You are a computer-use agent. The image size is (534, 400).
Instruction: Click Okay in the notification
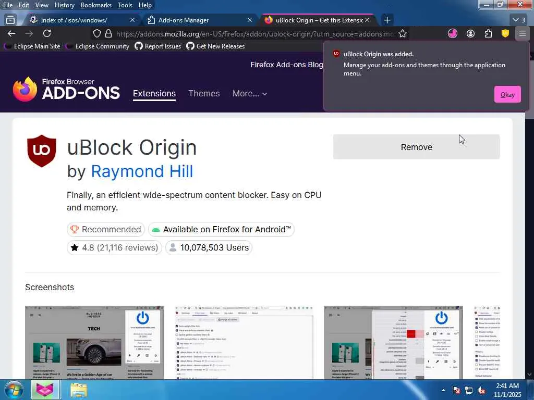point(507,95)
